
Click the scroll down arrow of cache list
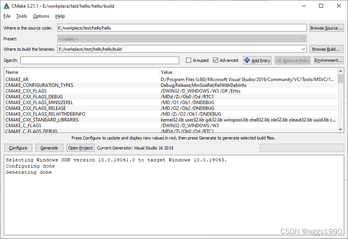coord(340,129)
